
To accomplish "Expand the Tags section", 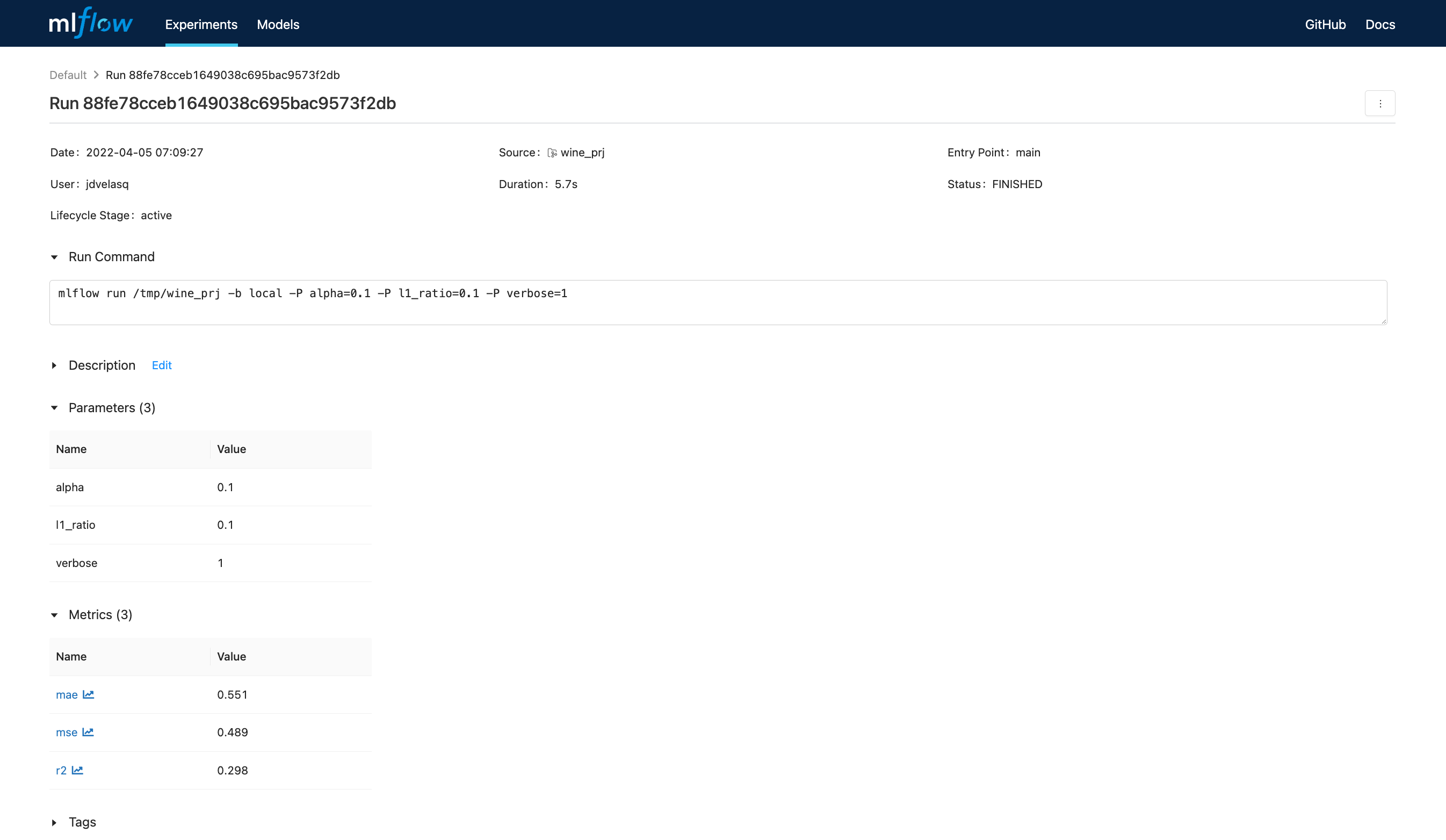I will click(54, 822).
